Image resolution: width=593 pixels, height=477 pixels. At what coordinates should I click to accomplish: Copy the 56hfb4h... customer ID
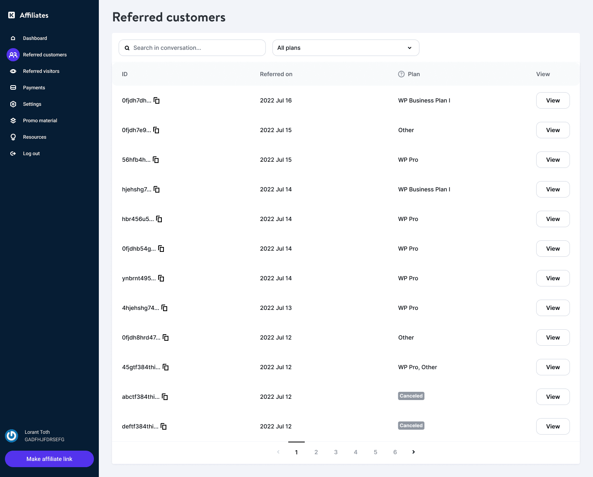(156, 160)
